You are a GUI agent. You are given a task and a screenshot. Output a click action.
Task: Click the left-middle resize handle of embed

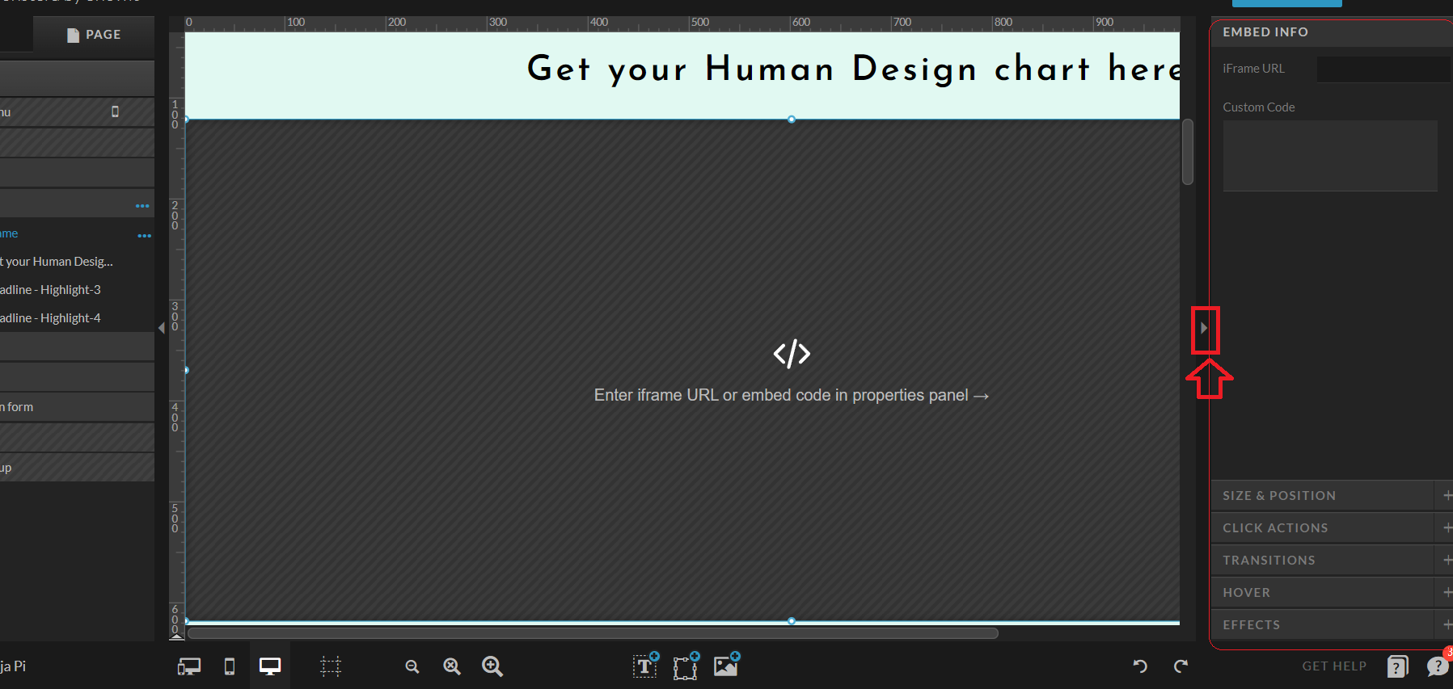pos(187,370)
